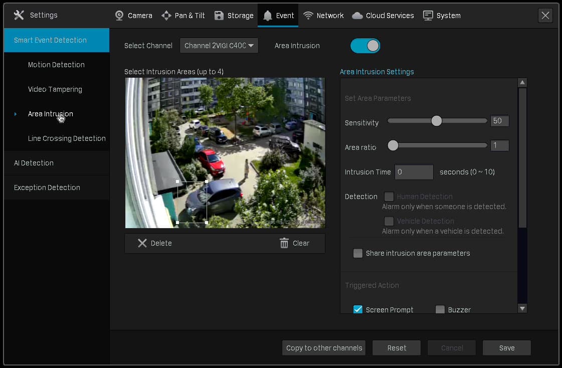The image size is (562, 368).
Task: Click the Camera tab icon
Action: (119, 16)
